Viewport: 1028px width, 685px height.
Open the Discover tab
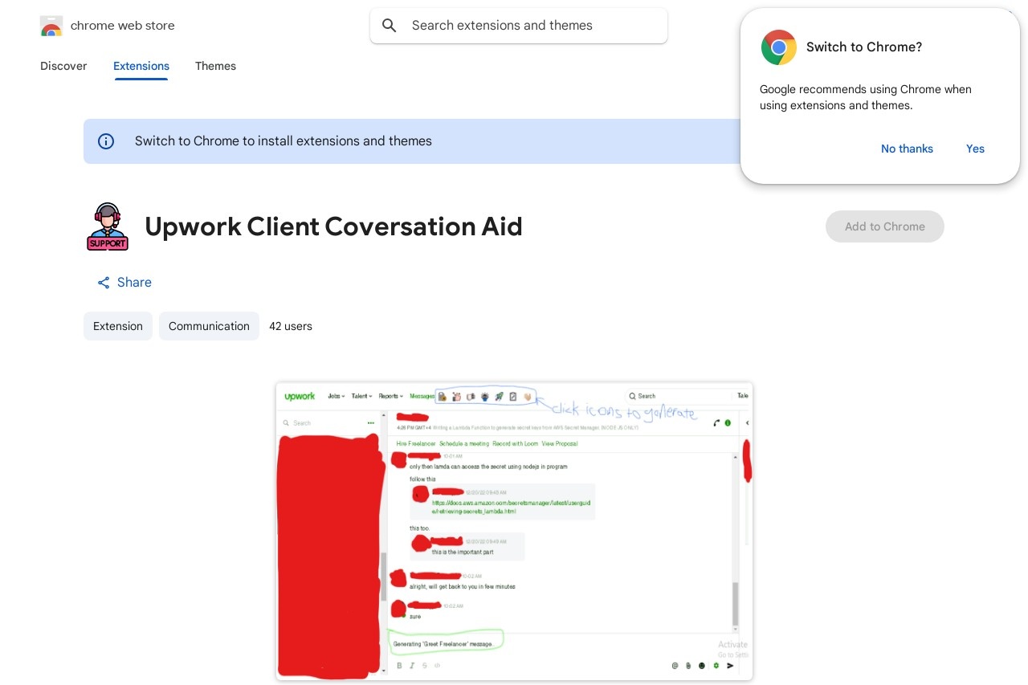(63, 66)
